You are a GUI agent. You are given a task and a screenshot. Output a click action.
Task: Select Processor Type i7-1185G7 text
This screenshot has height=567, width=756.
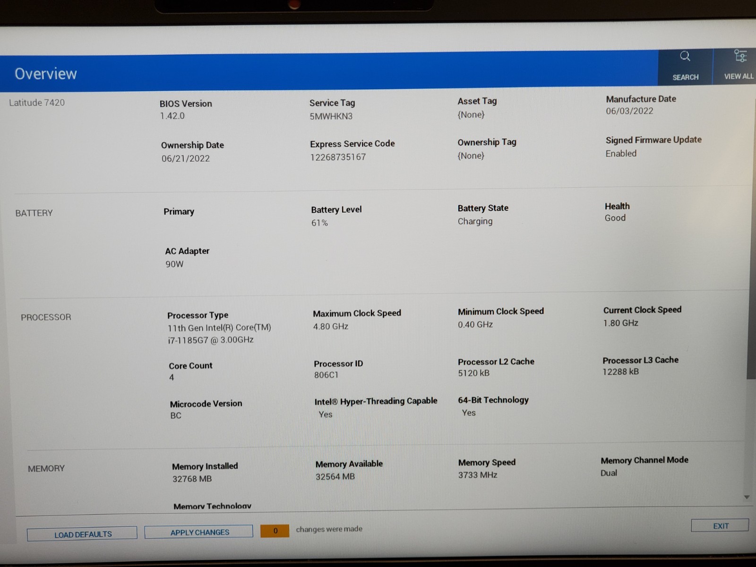211,340
